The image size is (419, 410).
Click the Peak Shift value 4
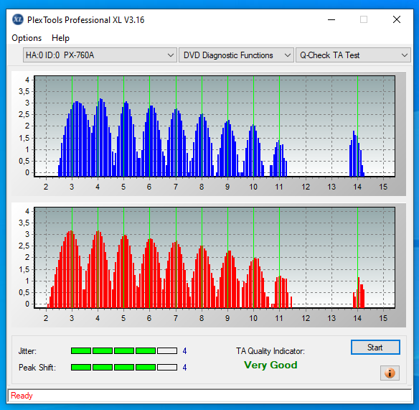point(184,368)
